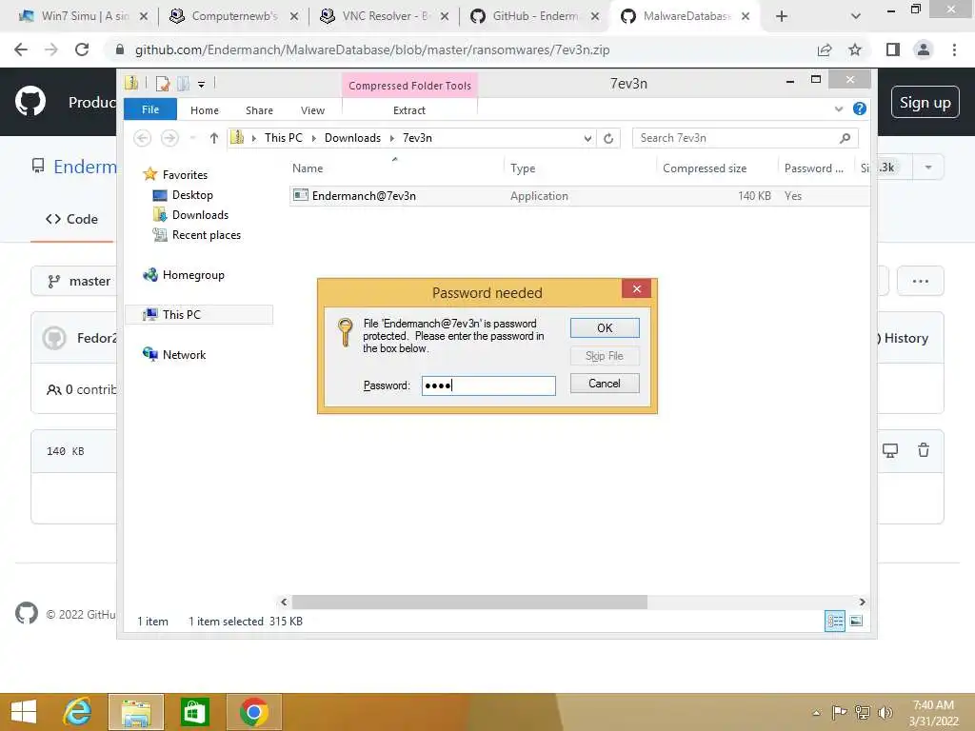Open Customize Quick Access Toolbar dropdown
Image resolution: width=975 pixels, height=731 pixels.
(202, 84)
